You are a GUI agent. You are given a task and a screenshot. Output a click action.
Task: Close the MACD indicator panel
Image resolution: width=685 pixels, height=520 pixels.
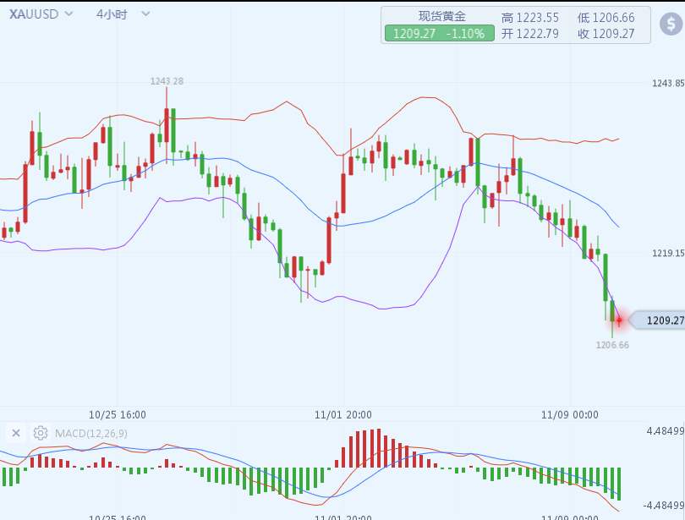pos(15,433)
